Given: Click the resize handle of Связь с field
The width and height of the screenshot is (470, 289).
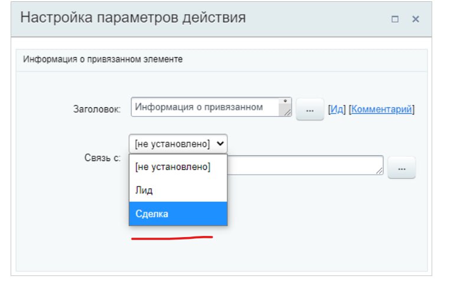Looking at the screenshot, I should point(380,171).
